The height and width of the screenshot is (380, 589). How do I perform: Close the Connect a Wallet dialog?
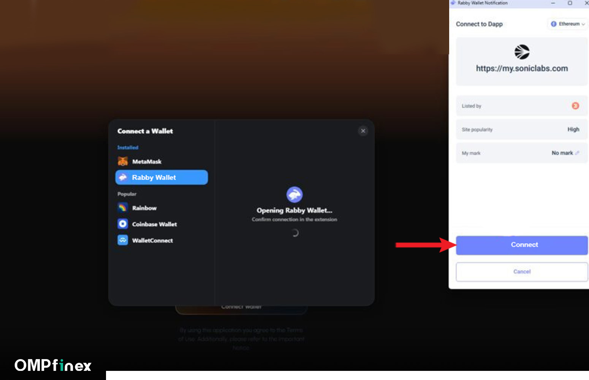[363, 131]
